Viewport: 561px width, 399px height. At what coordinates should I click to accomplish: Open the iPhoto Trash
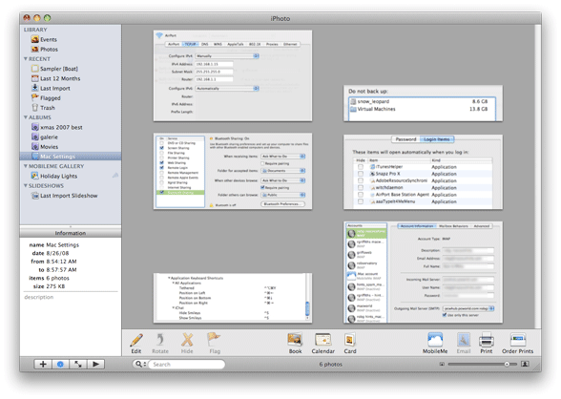[x=43, y=107]
